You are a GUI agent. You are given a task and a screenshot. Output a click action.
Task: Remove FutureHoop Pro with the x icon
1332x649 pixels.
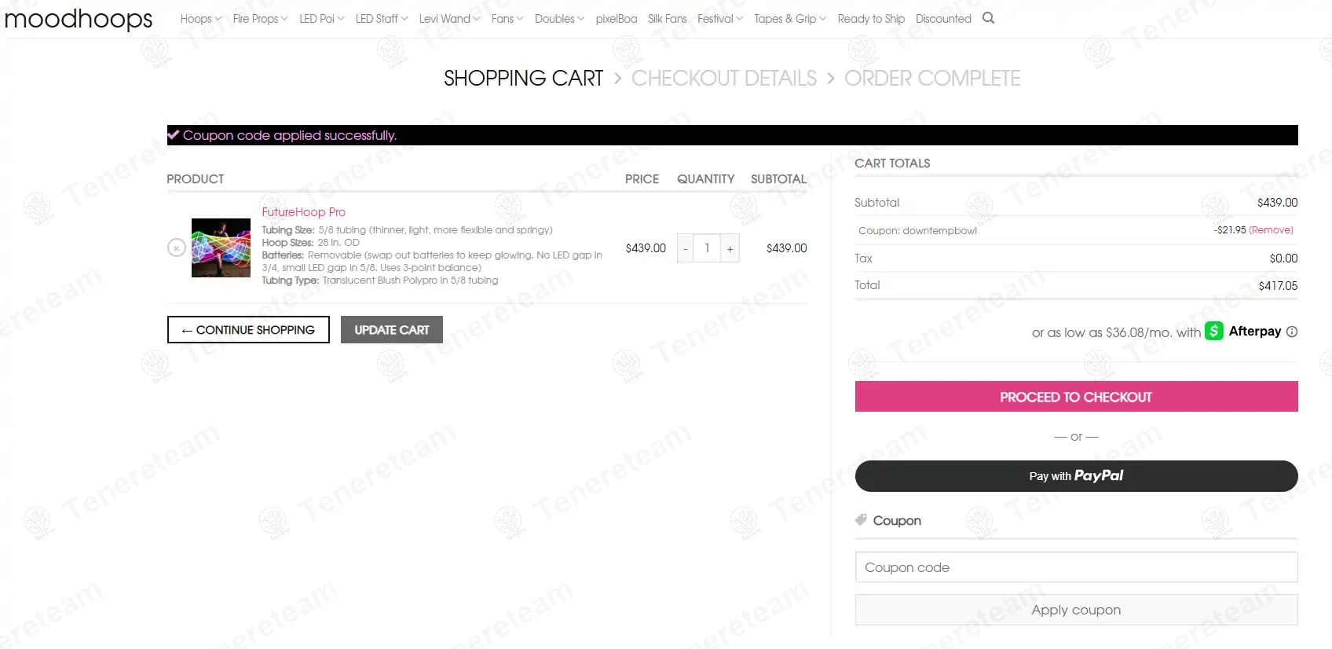177,248
